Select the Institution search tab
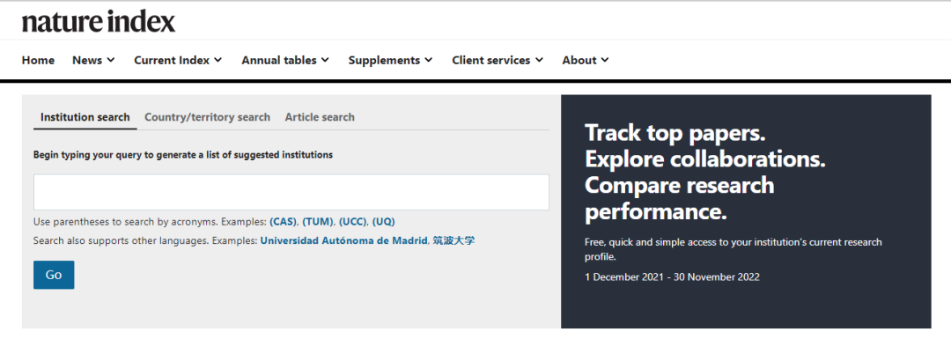Viewport: 951px width, 354px height. tap(85, 117)
